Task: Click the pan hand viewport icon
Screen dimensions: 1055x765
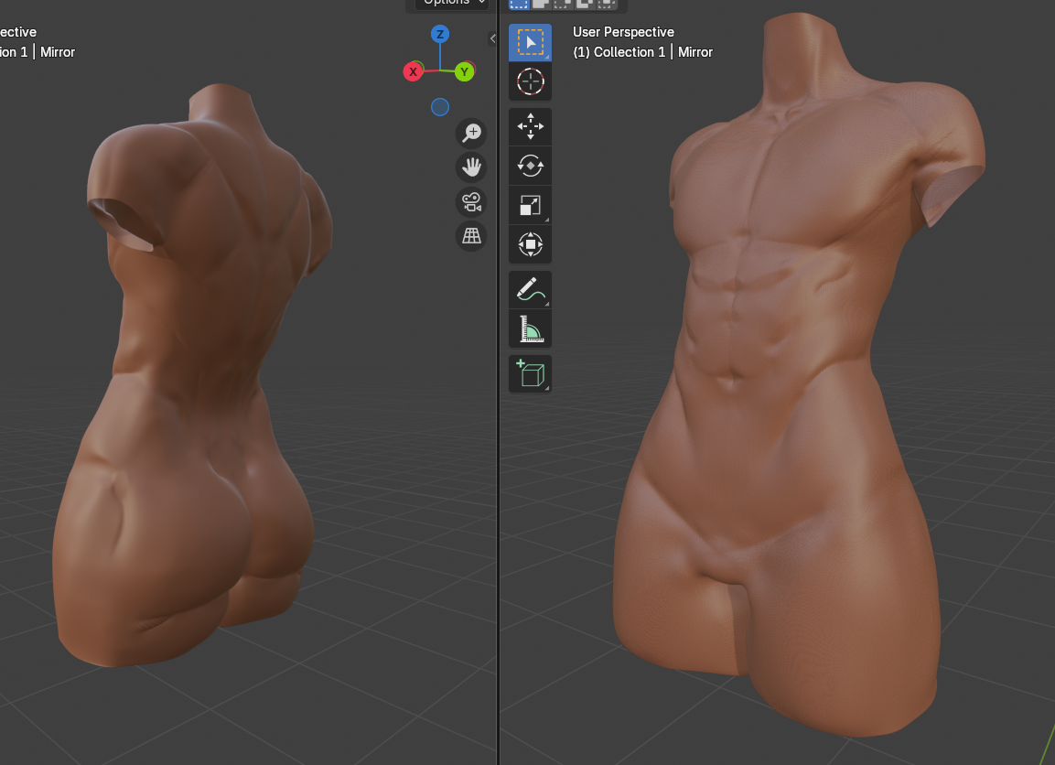Action: coord(471,167)
